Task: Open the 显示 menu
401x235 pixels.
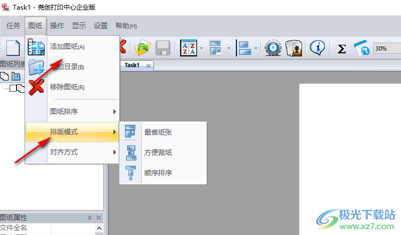Action: click(x=79, y=26)
